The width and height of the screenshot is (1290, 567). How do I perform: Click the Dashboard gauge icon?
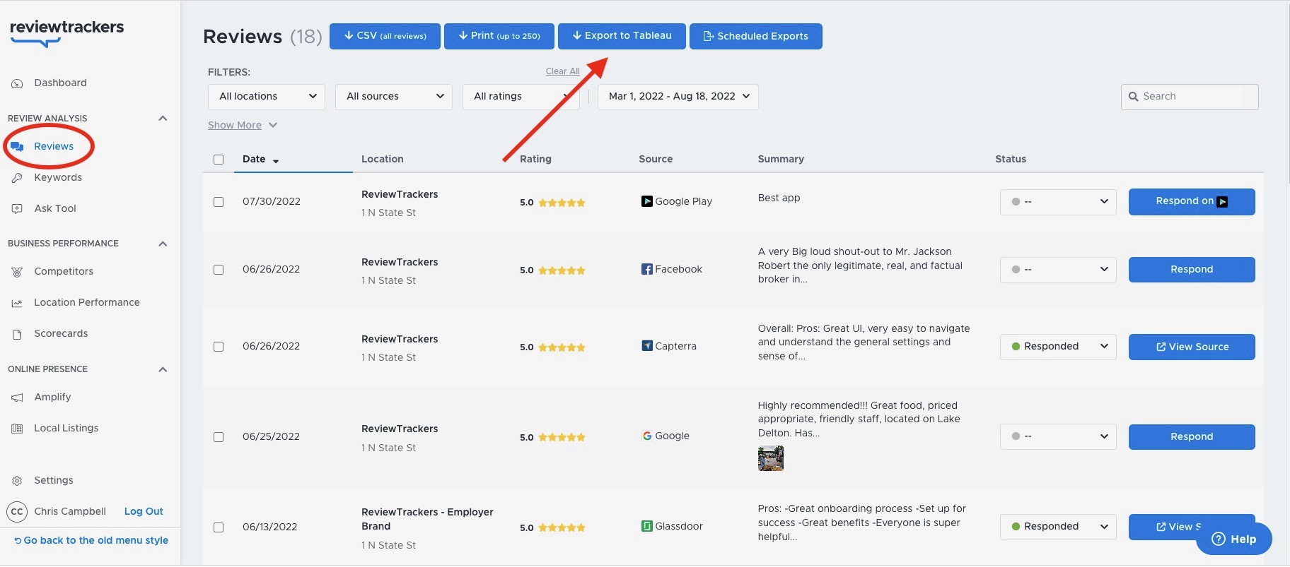click(x=17, y=83)
